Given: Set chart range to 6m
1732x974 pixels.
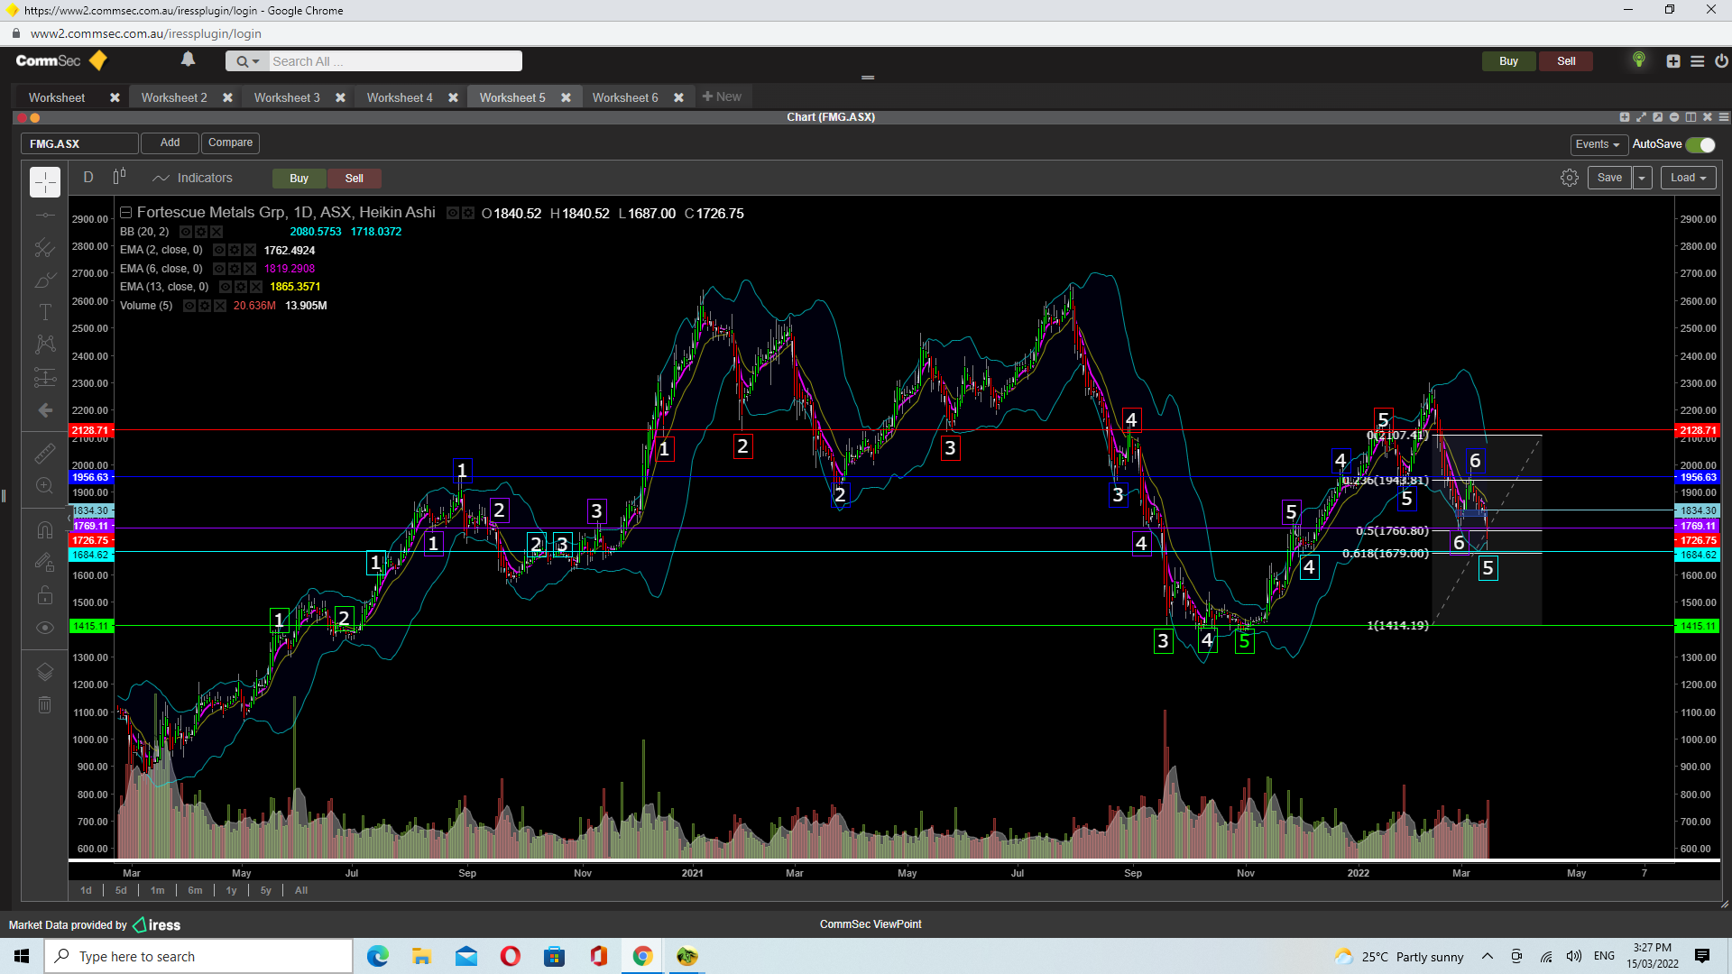Looking at the screenshot, I should pyautogui.click(x=195, y=890).
